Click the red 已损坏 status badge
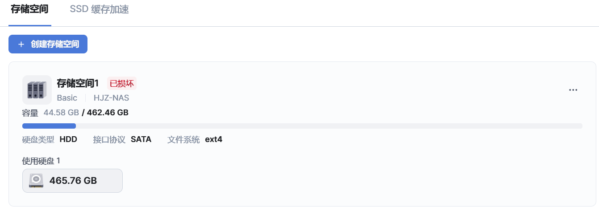 (x=121, y=83)
